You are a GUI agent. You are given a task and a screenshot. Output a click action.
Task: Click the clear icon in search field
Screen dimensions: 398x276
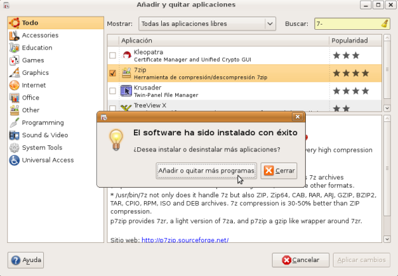[x=385, y=24]
